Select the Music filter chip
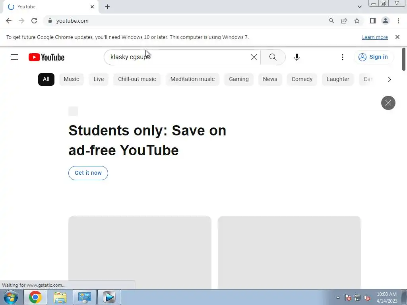The height and width of the screenshot is (305, 407). (x=72, y=79)
